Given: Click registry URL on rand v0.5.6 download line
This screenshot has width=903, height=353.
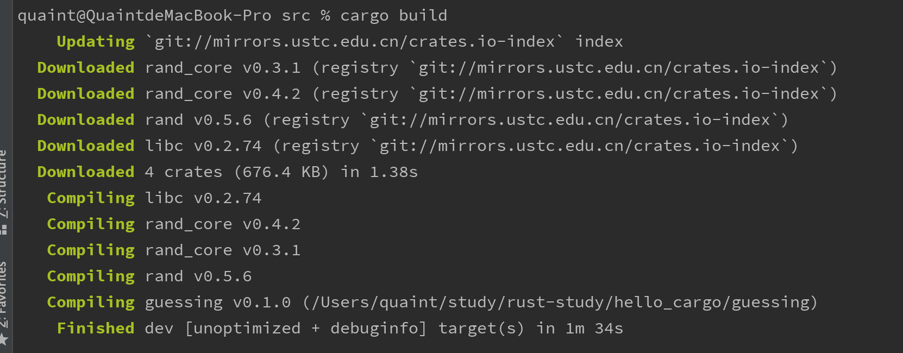Looking at the screenshot, I should 569,120.
